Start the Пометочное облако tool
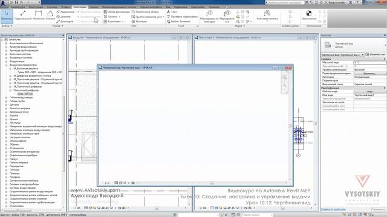 click(145, 12)
